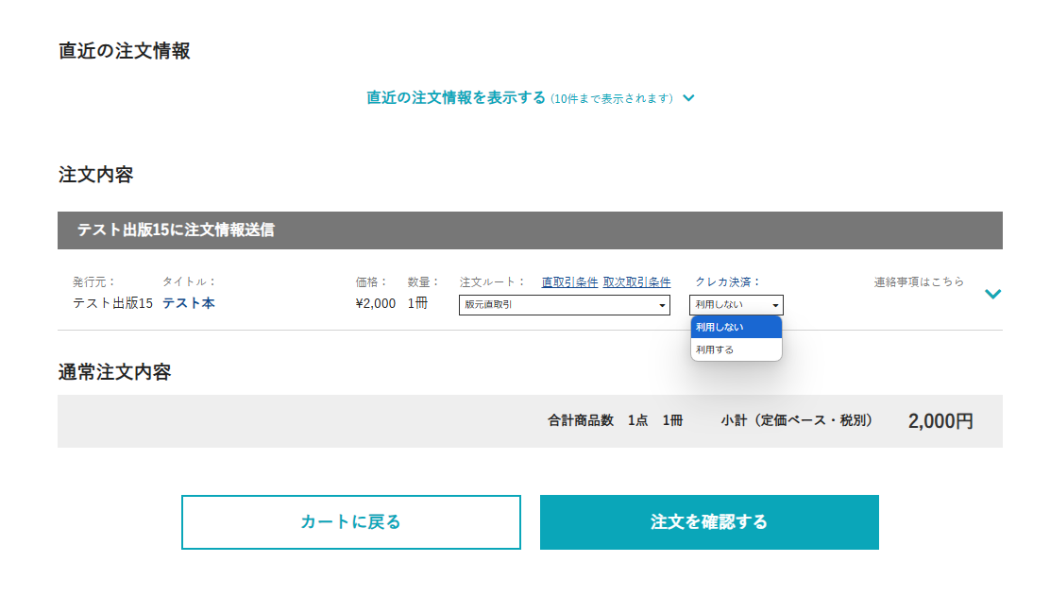This screenshot has width=1050, height=596.
Task: Select 利用しない option in list
Action: coord(736,328)
